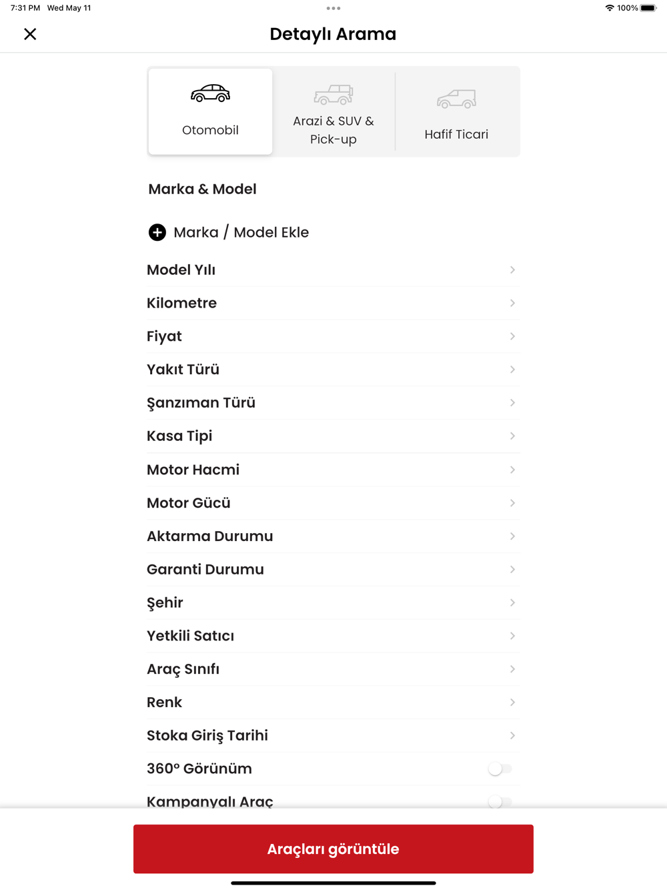Image resolution: width=667 pixels, height=890 pixels.
Task: Tap the black plus circle icon
Action: coord(157,232)
